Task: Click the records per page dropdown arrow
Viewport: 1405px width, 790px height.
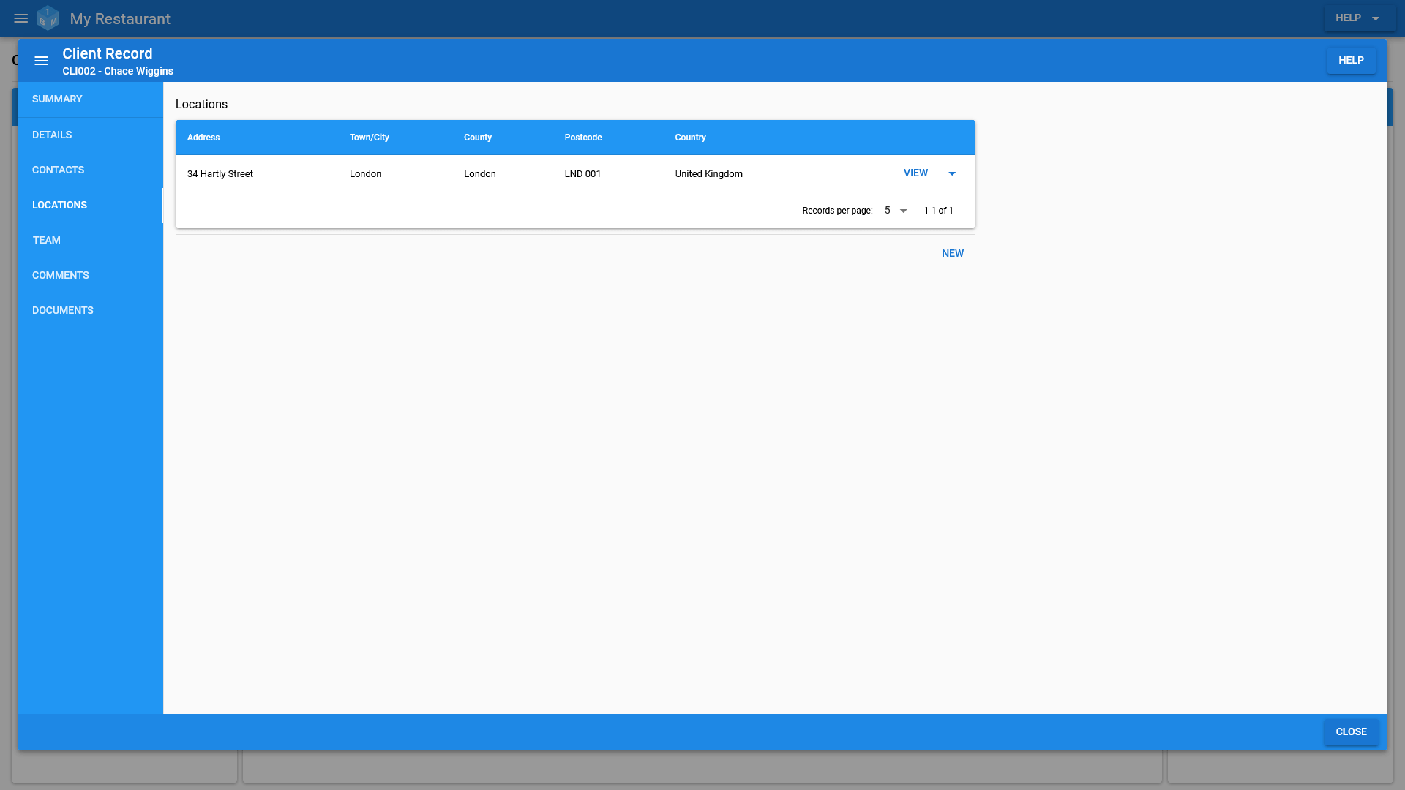Action: point(903,210)
